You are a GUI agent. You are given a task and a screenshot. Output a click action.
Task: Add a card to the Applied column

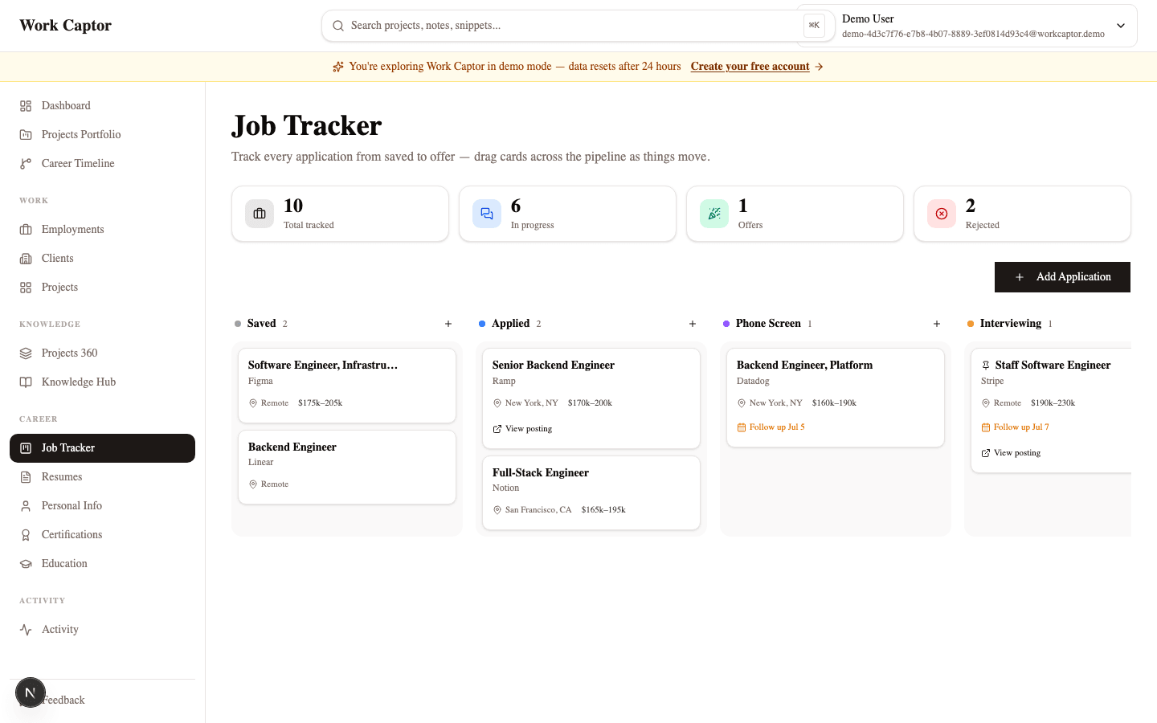point(693,324)
